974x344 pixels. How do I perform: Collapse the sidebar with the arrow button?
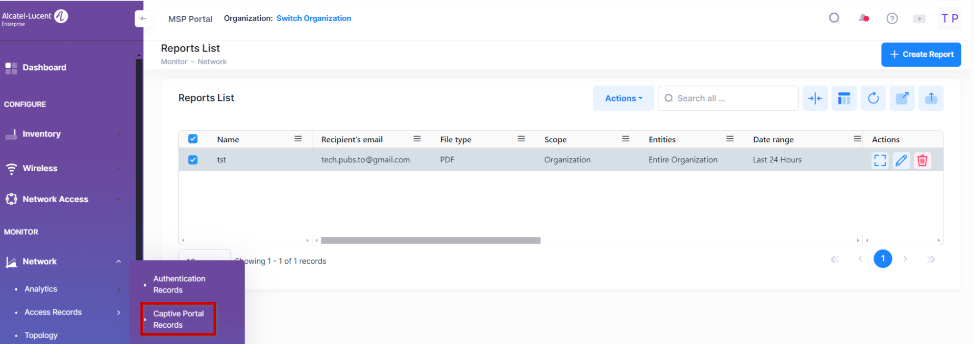(x=143, y=18)
